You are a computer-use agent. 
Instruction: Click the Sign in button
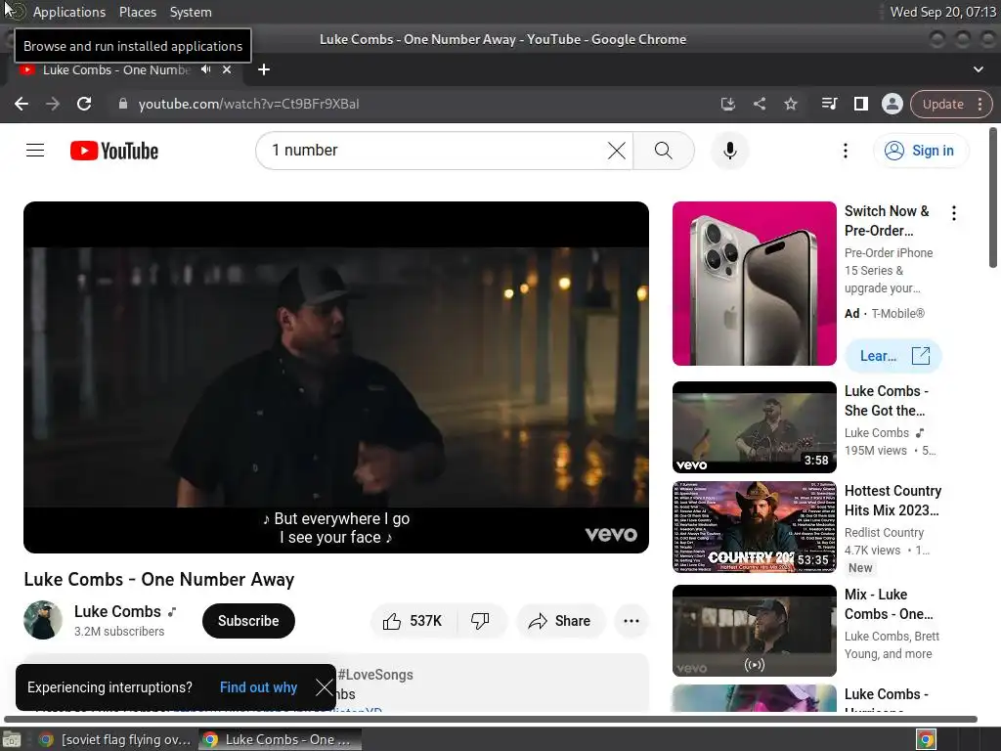point(921,151)
